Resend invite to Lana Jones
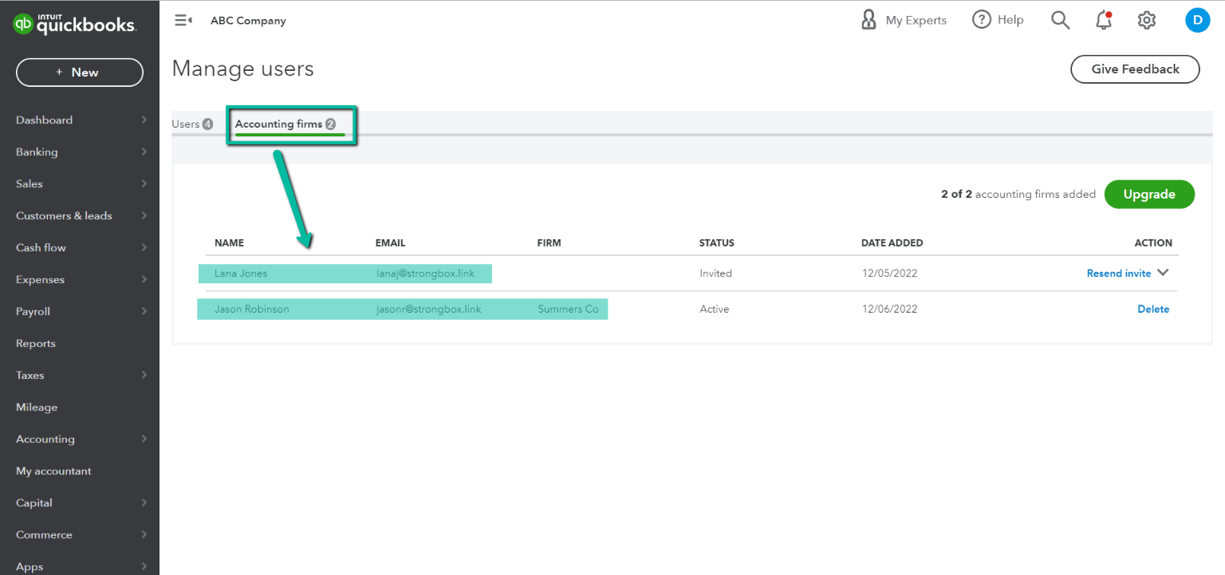The image size is (1225, 575). pos(1118,274)
